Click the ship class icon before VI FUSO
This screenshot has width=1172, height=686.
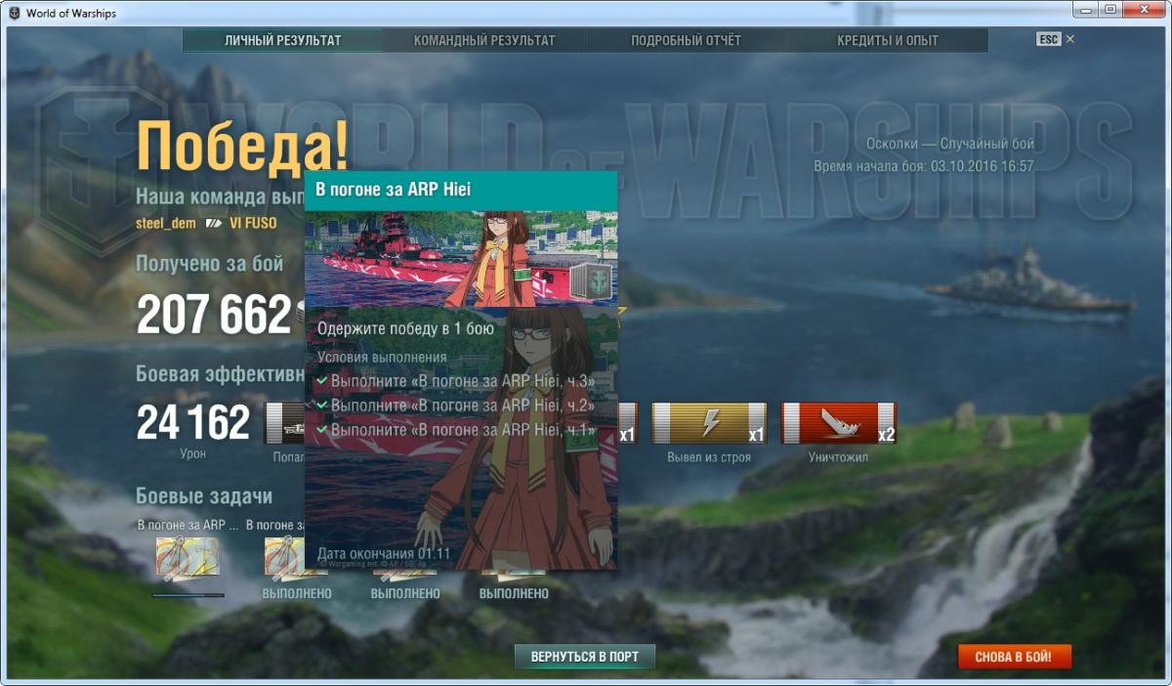pos(213,223)
